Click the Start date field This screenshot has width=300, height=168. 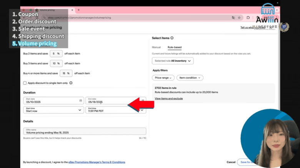point(53,100)
